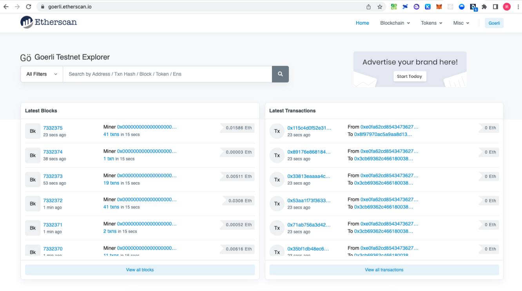Click the magnifier search button

[x=280, y=74]
